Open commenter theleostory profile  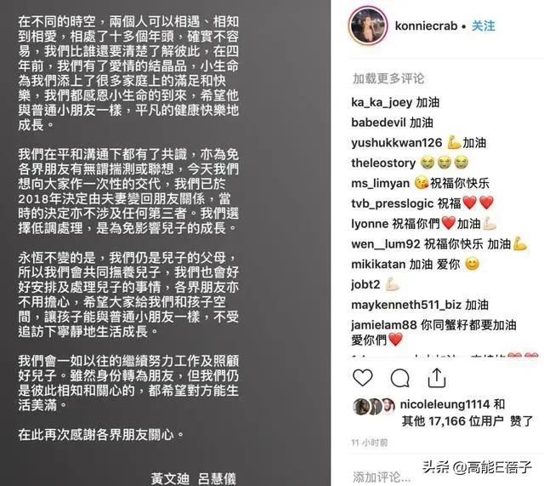[x=383, y=163]
